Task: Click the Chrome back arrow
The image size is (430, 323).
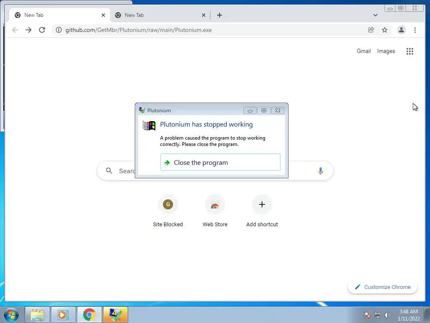Action: click(x=15, y=30)
